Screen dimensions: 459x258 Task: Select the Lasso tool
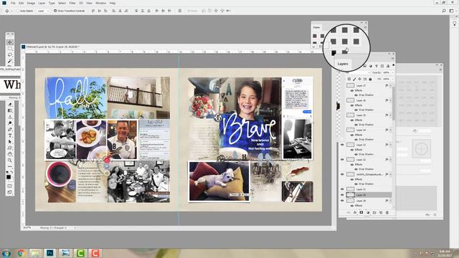pos(9,54)
